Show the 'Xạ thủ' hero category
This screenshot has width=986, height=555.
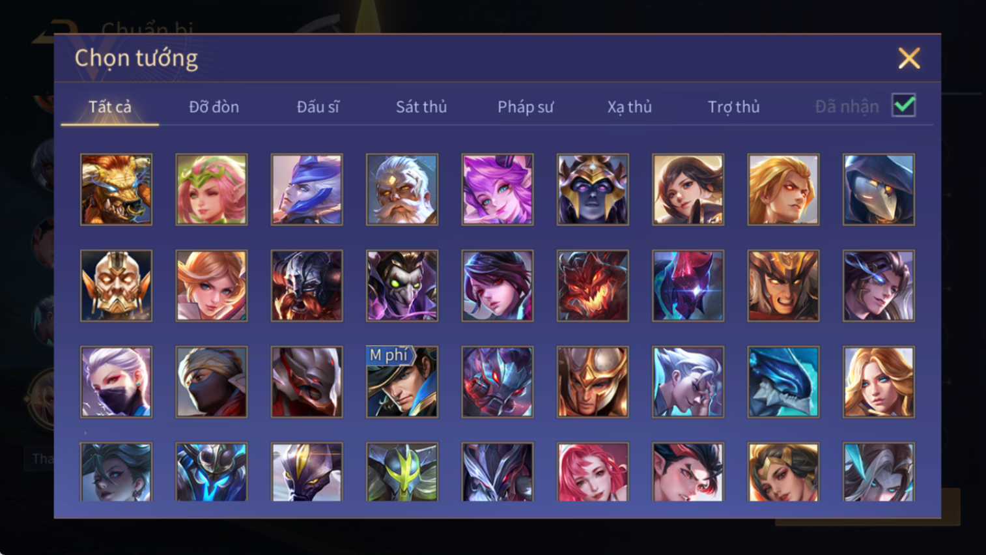pyautogui.click(x=629, y=107)
